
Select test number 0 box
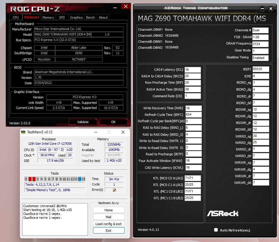[26, 179]
